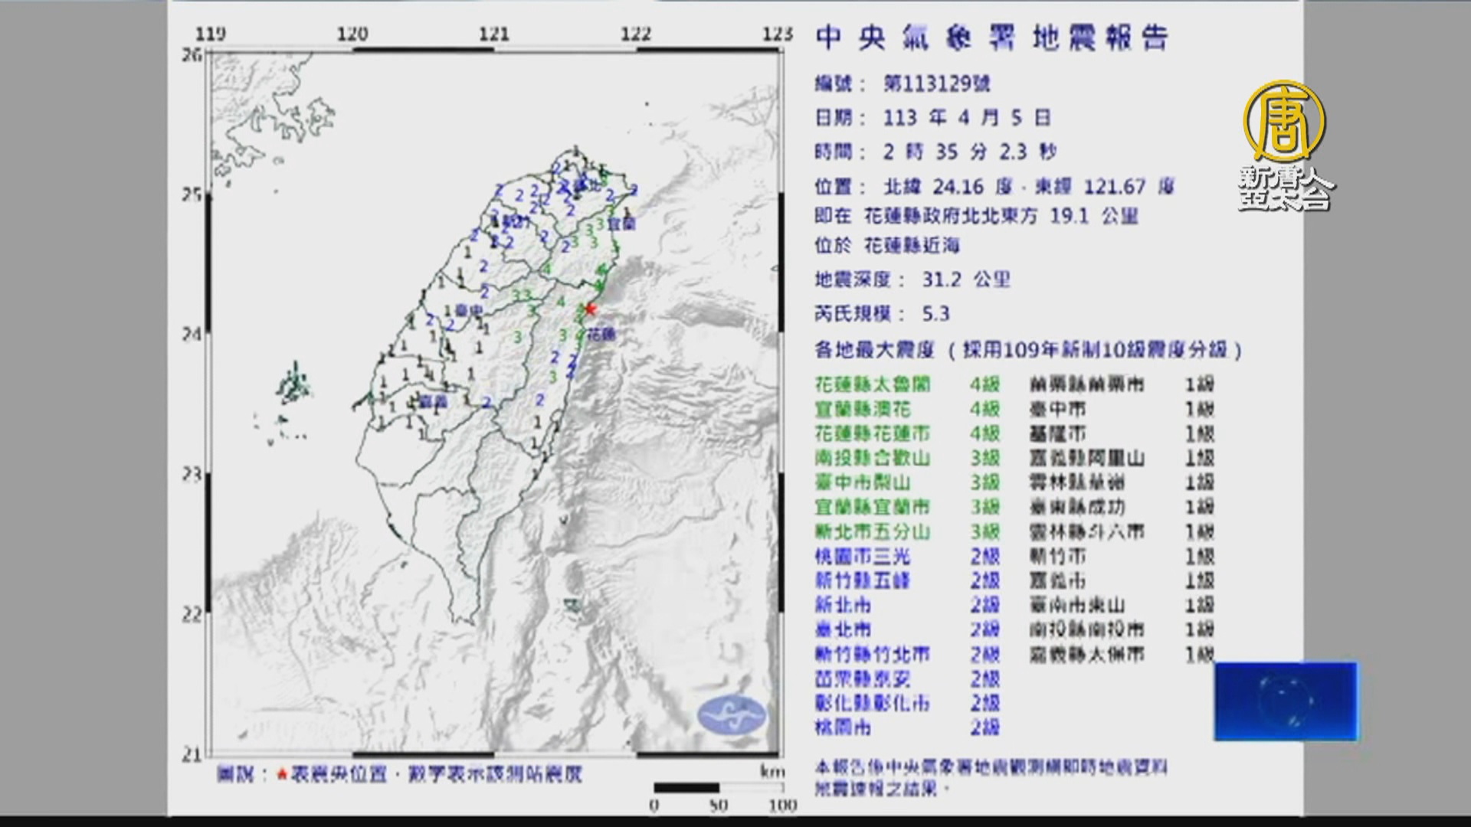Click the blue picture-in-picture box

click(1286, 701)
